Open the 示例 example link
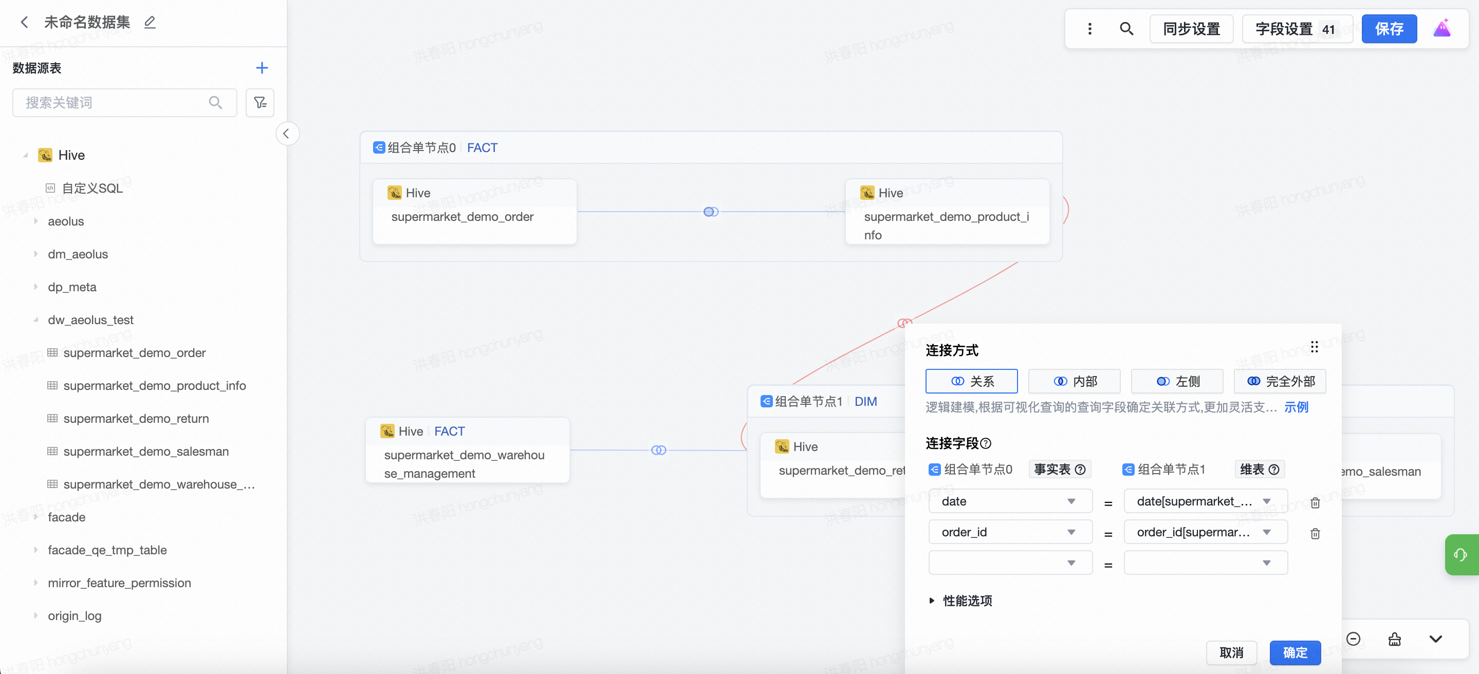 (x=1296, y=407)
